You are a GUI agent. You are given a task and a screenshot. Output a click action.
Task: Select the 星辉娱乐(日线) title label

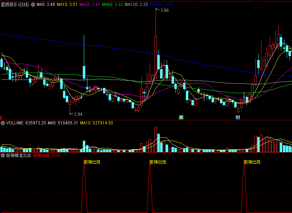click(x=15, y=5)
